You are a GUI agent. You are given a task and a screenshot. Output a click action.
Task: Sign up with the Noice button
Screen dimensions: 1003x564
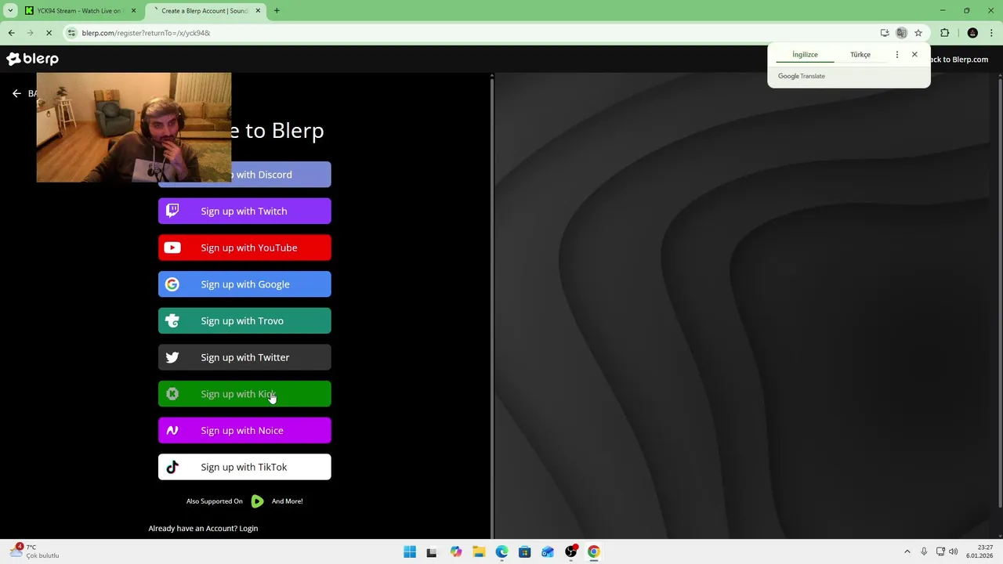(x=244, y=430)
